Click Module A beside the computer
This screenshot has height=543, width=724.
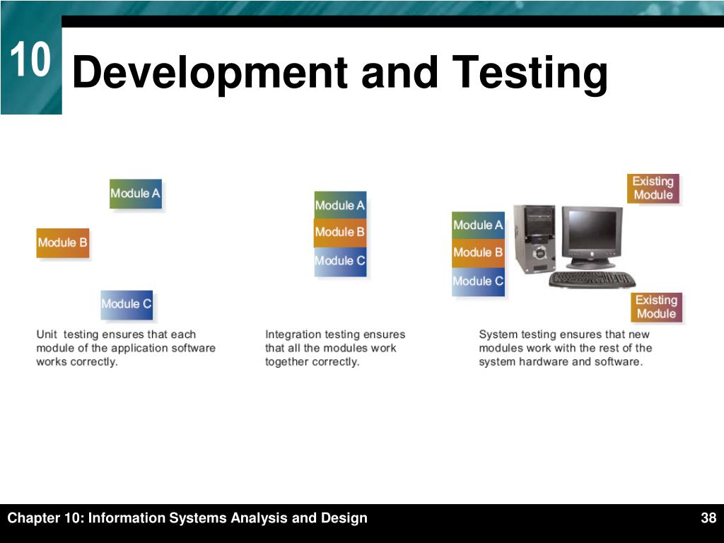point(479,226)
